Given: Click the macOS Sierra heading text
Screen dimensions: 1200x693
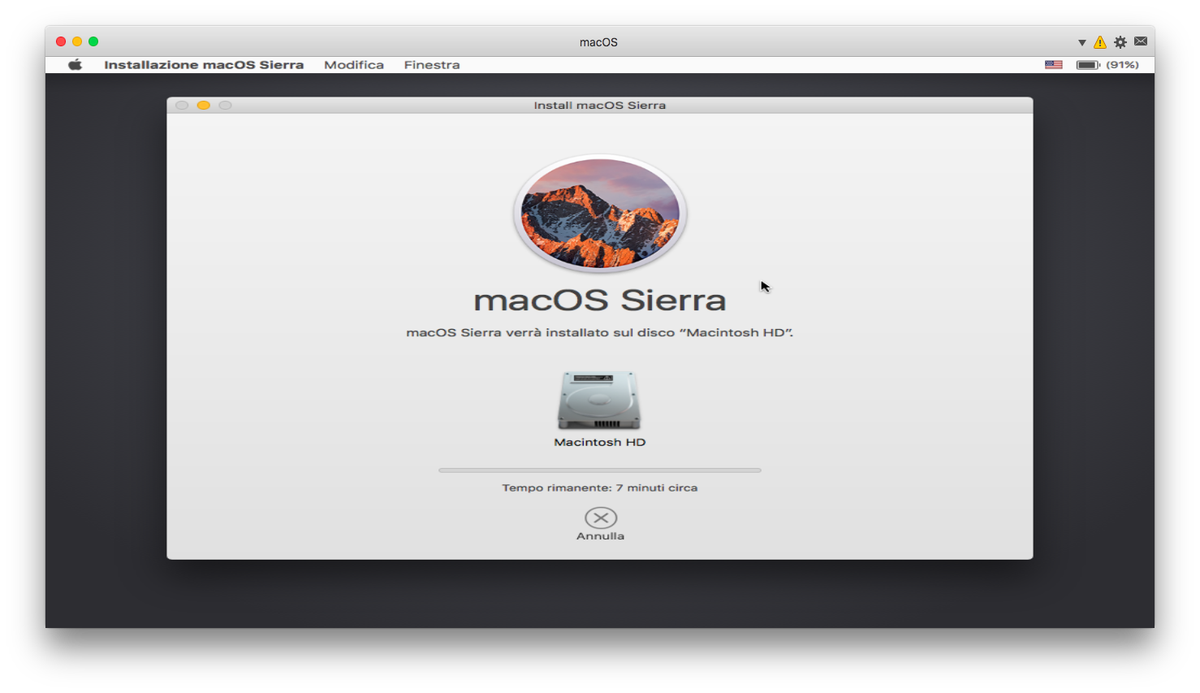Looking at the screenshot, I should coord(600,301).
